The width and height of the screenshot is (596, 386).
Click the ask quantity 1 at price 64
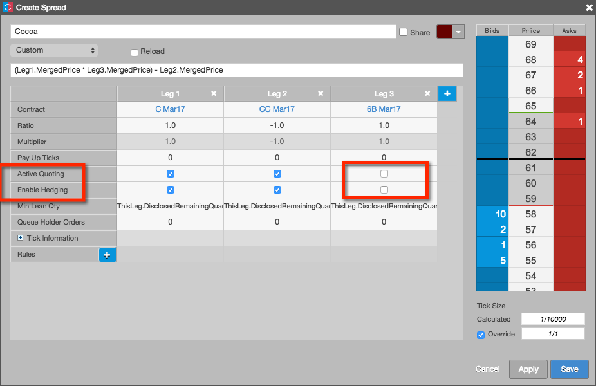click(570, 122)
